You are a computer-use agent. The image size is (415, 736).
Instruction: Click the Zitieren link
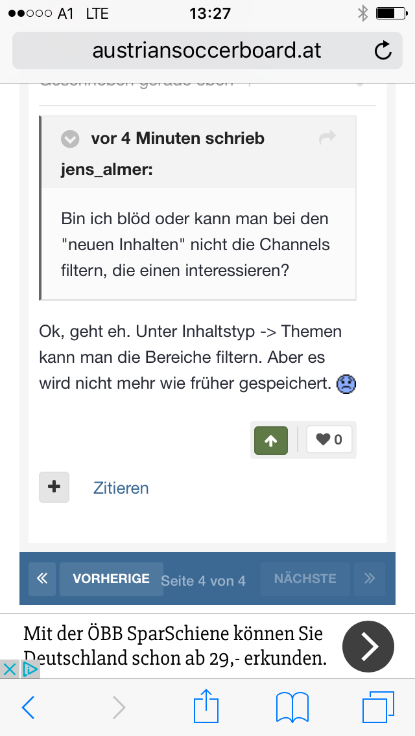tap(121, 488)
